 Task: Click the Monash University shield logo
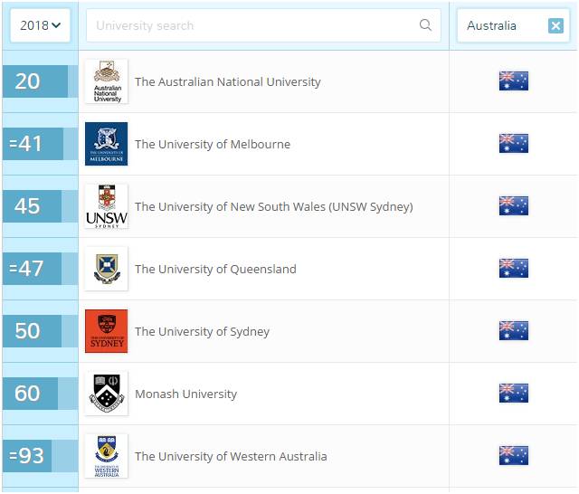pos(107,394)
